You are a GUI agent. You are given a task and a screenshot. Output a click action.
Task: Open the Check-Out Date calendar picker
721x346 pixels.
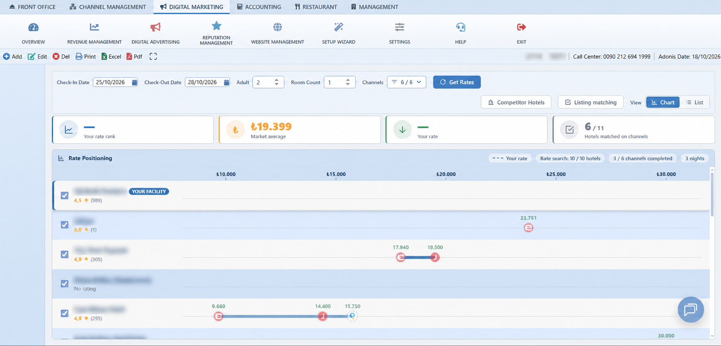(226, 82)
